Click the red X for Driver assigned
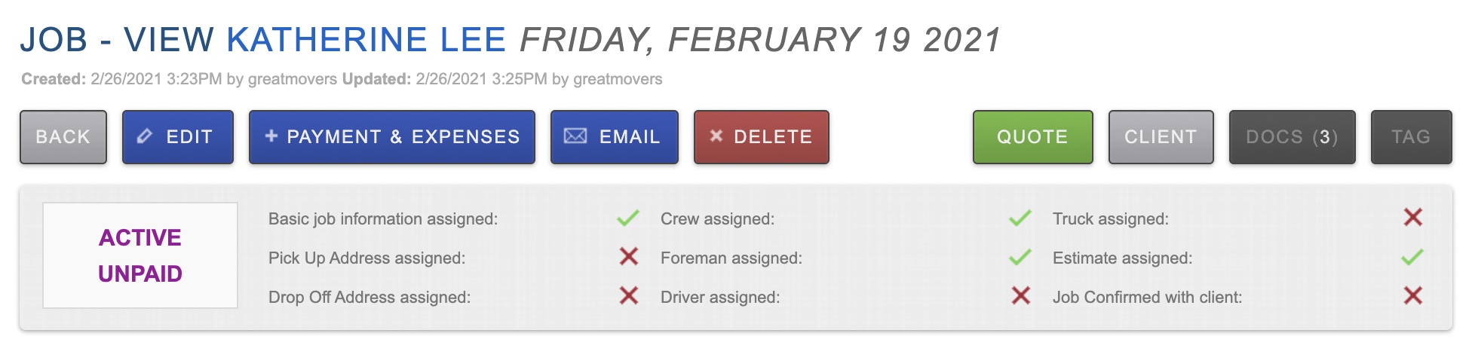Screen dimensions: 1472x339 click(1020, 296)
